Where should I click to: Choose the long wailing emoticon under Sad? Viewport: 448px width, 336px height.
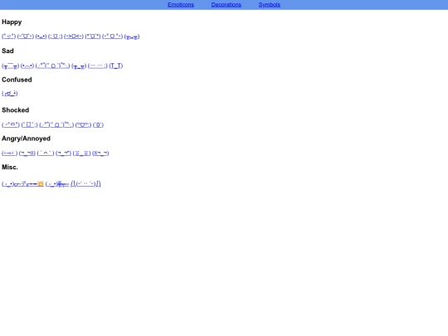click(x=52, y=66)
